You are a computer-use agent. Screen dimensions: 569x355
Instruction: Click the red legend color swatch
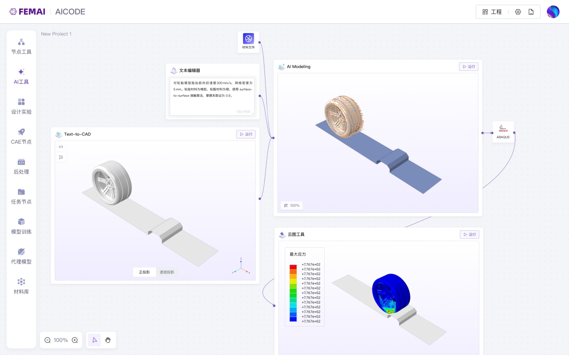click(293, 267)
